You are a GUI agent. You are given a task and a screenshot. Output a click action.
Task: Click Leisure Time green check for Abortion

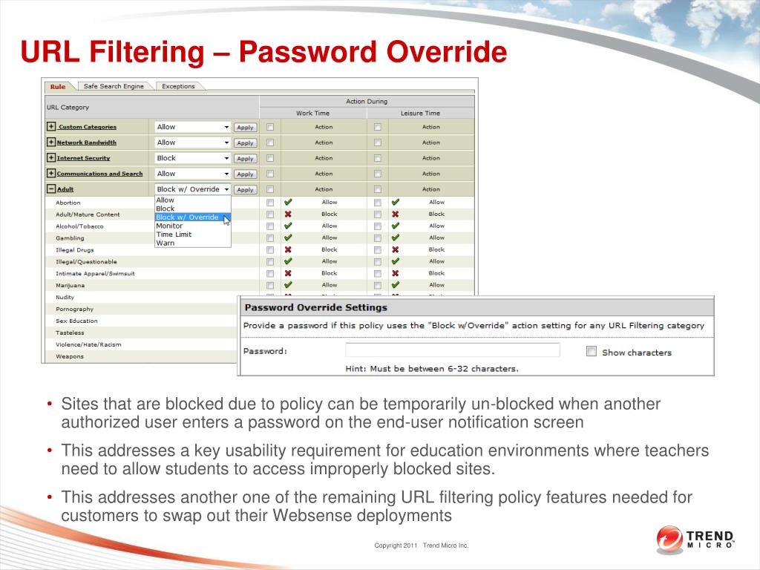[x=396, y=202]
